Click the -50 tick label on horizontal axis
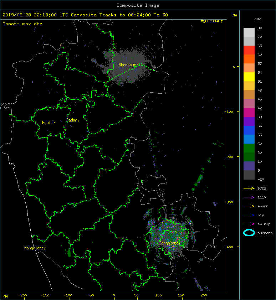 click(x=91, y=295)
